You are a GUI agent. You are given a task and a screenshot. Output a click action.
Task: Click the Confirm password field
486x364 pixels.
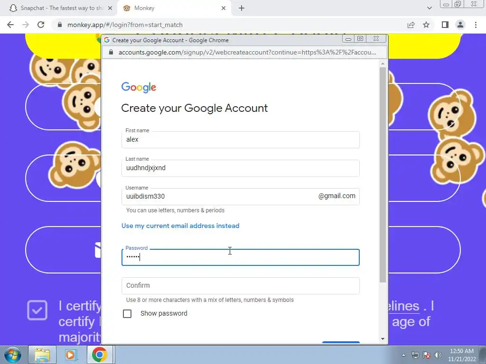[x=241, y=286]
